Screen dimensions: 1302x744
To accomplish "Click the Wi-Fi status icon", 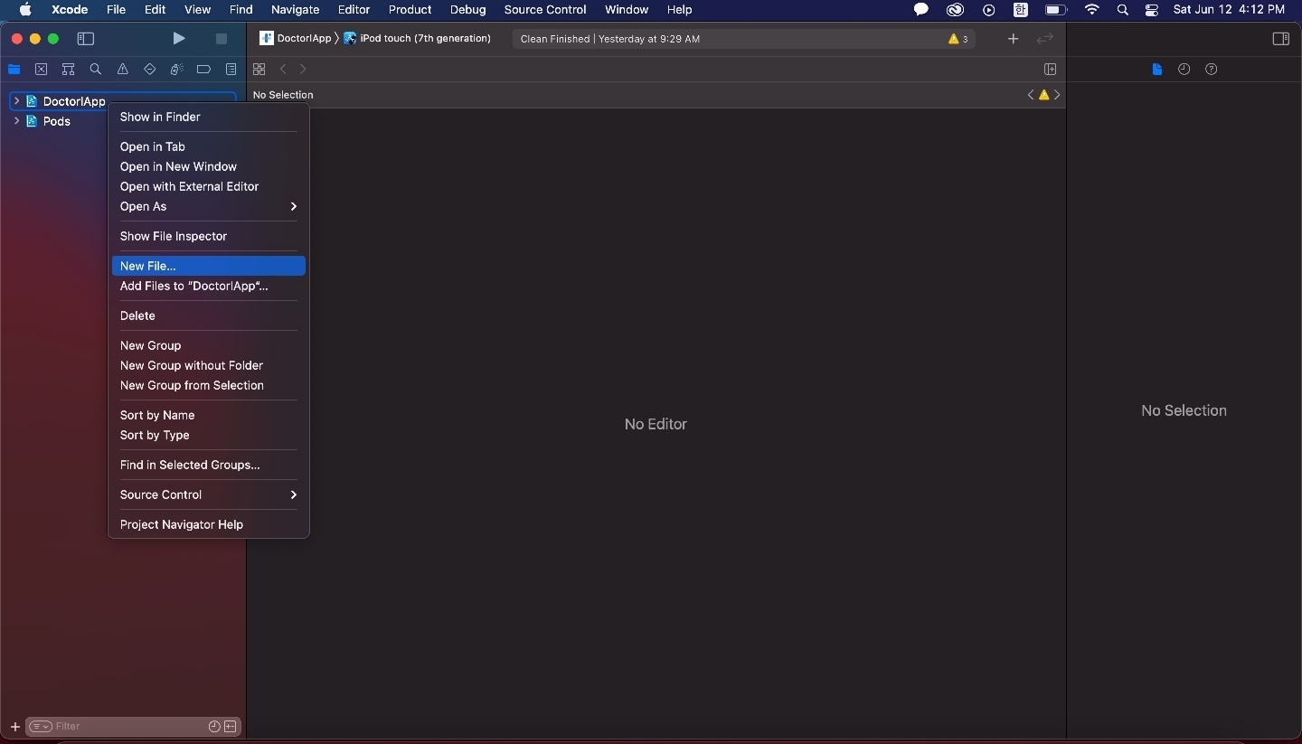I will pos(1092,10).
